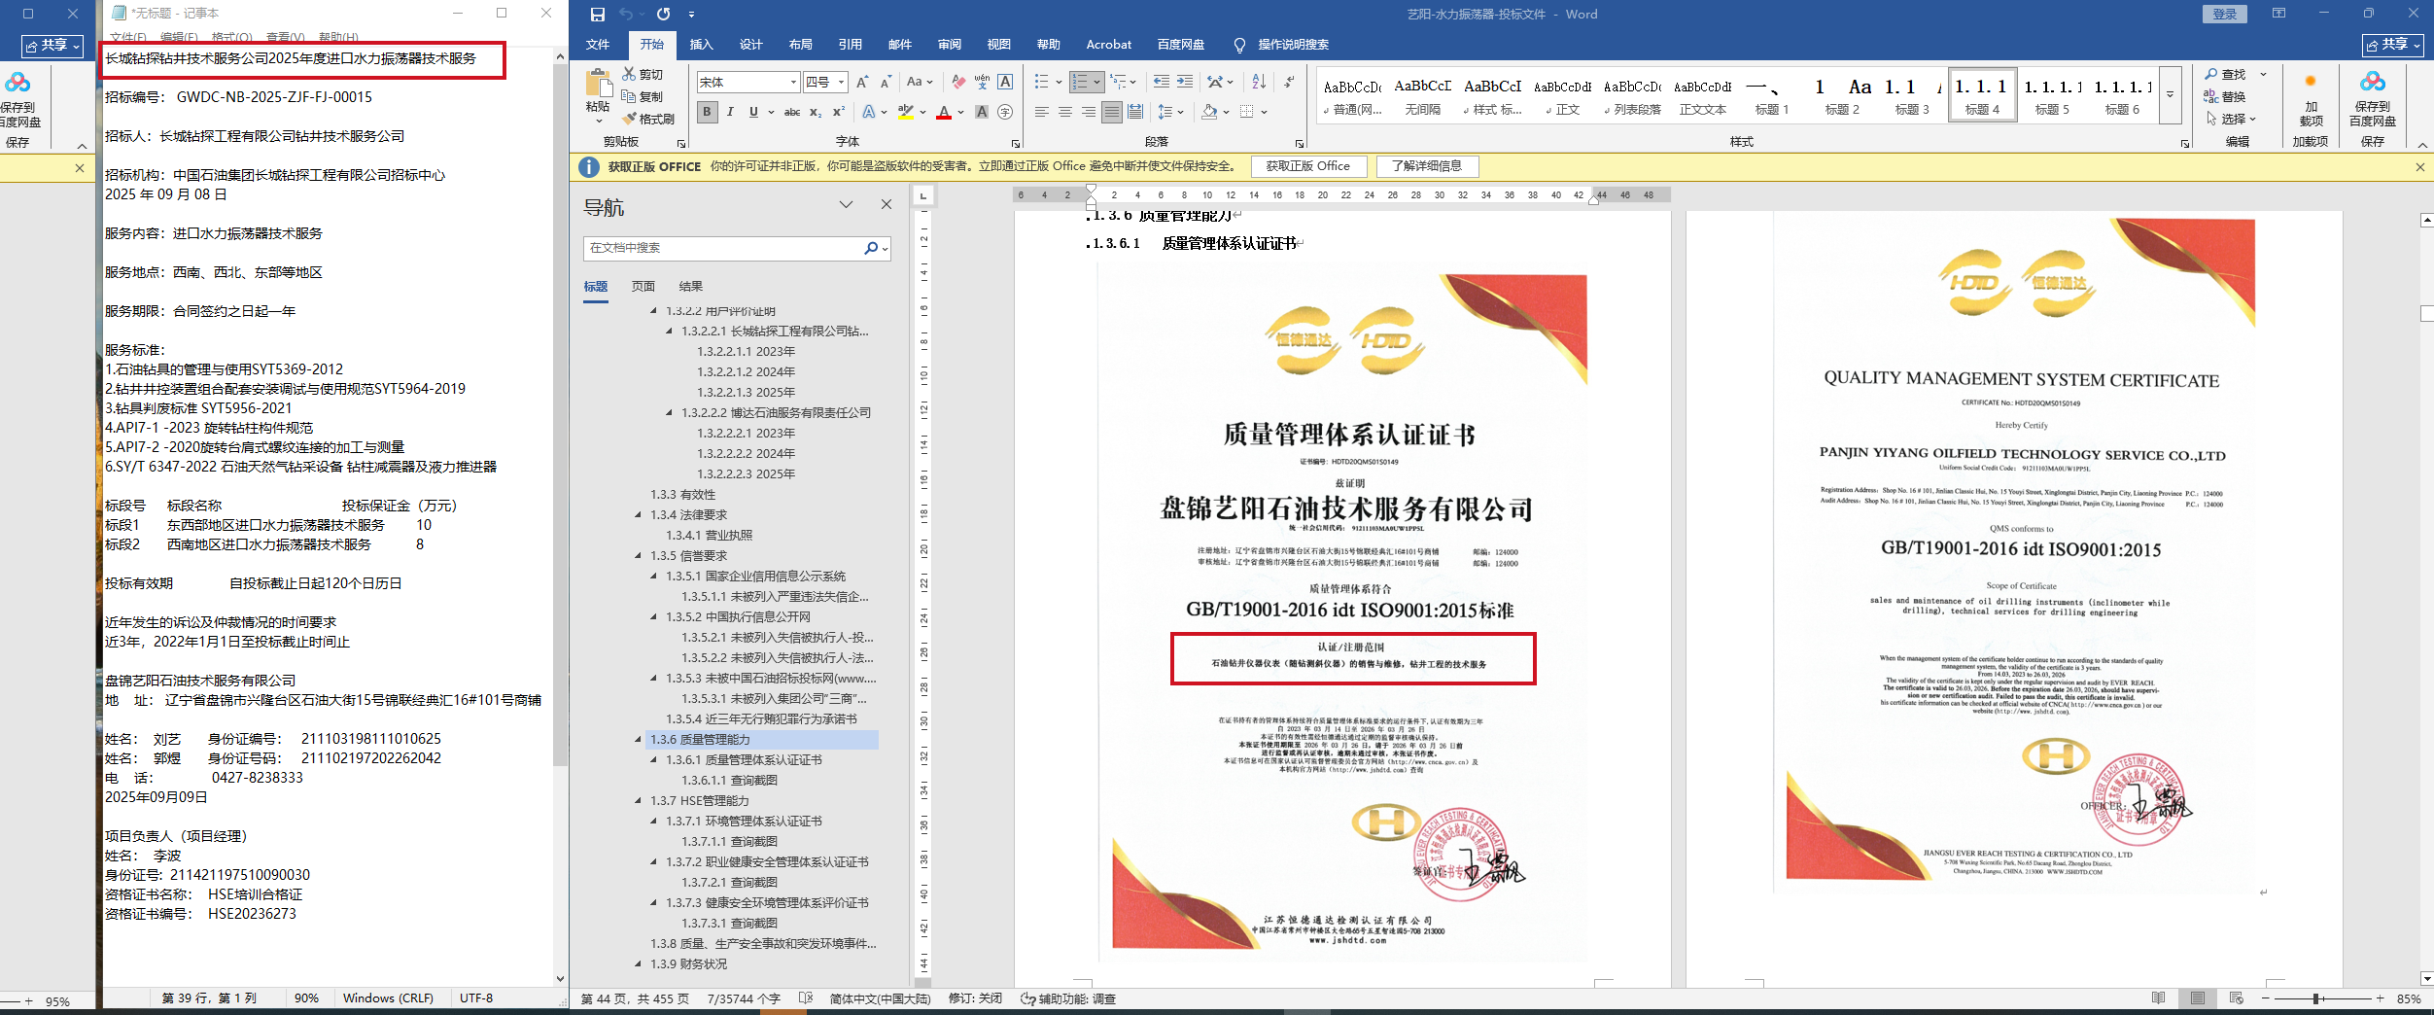The height and width of the screenshot is (1015, 2434).
Task: Click the Replace icon in the editing group
Action: [2211, 96]
